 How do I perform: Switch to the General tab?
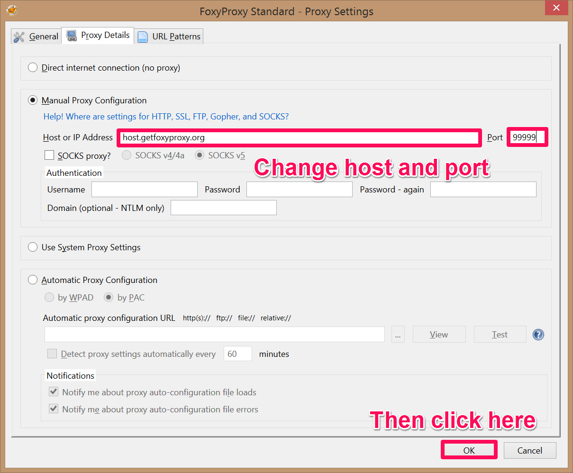pos(36,36)
